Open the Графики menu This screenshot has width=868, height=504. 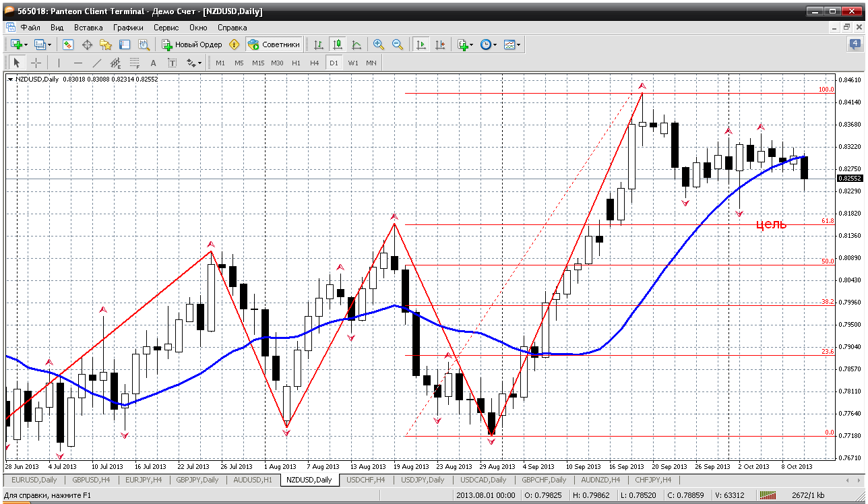pos(128,28)
